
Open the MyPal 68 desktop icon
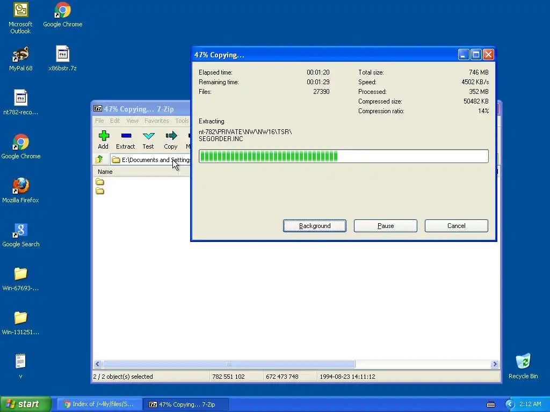click(x=21, y=58)
